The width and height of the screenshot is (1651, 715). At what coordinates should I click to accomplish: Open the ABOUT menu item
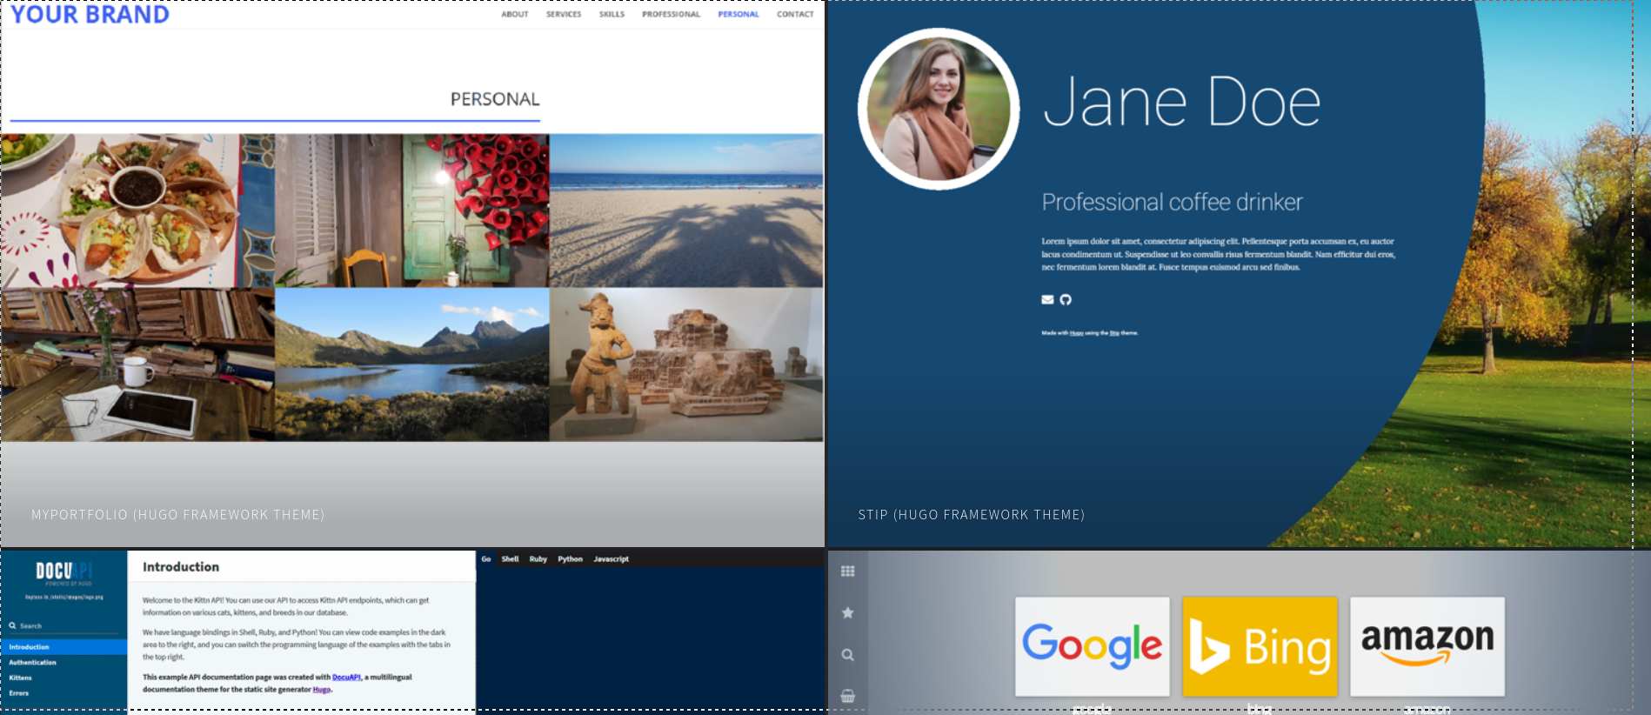[x=515, y=14]
